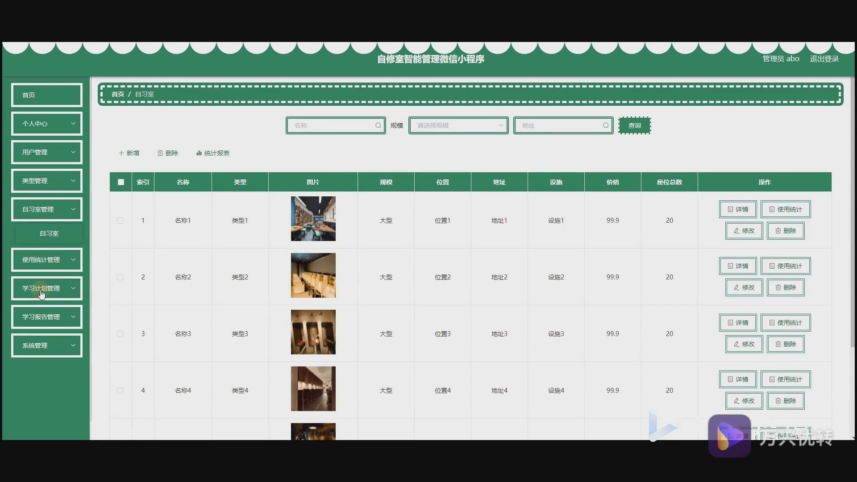The image size is (857, 482).
Task: Click 修改 edit button for row 名称2
Action: pos(744,287)
